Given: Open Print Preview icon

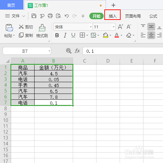Looking at the screenshot, I should [x=58, y=16].
